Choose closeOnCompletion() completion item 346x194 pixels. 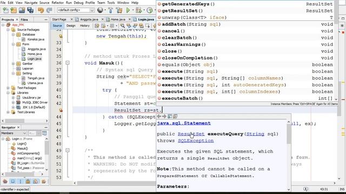[x=245, y=58]
